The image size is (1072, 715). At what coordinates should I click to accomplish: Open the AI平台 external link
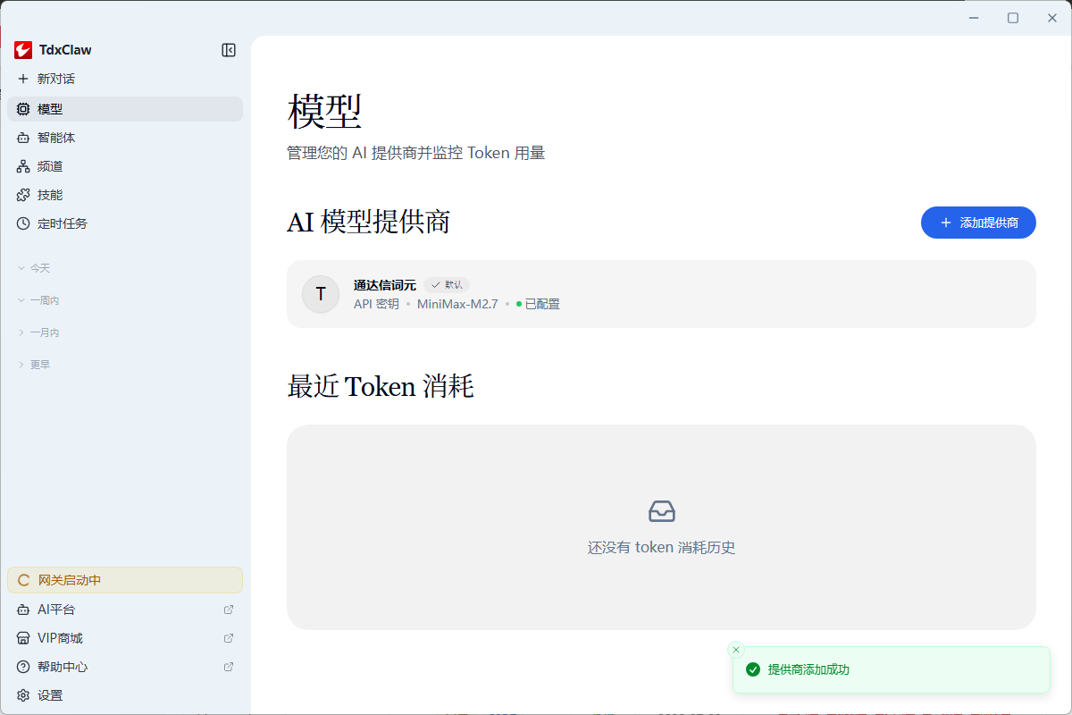125,610
